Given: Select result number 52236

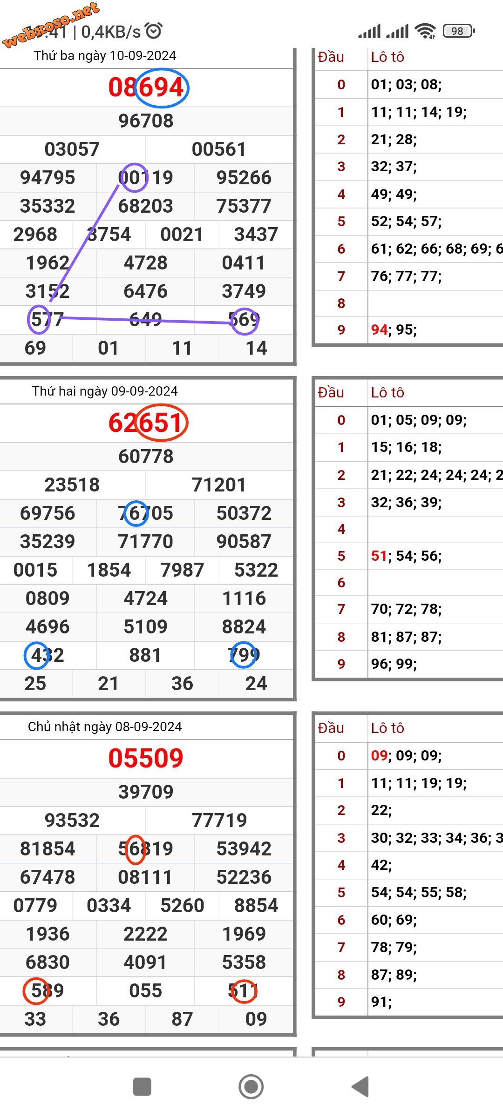Looking at the screenshot, I should (x=244, y=877).
